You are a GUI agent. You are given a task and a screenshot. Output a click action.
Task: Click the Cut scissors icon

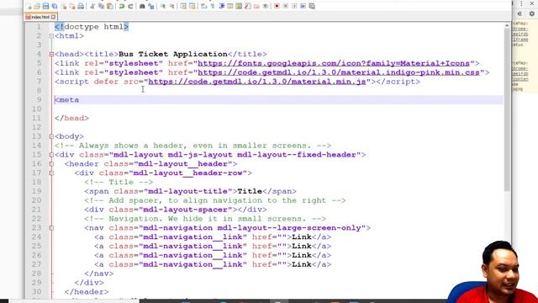[92, 6]
